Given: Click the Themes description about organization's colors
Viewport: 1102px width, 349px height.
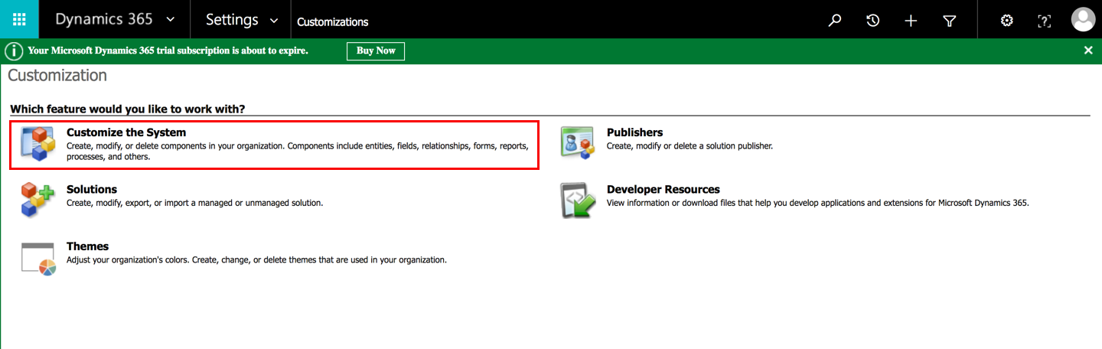Looking at the screenshot, I should 256,260.
